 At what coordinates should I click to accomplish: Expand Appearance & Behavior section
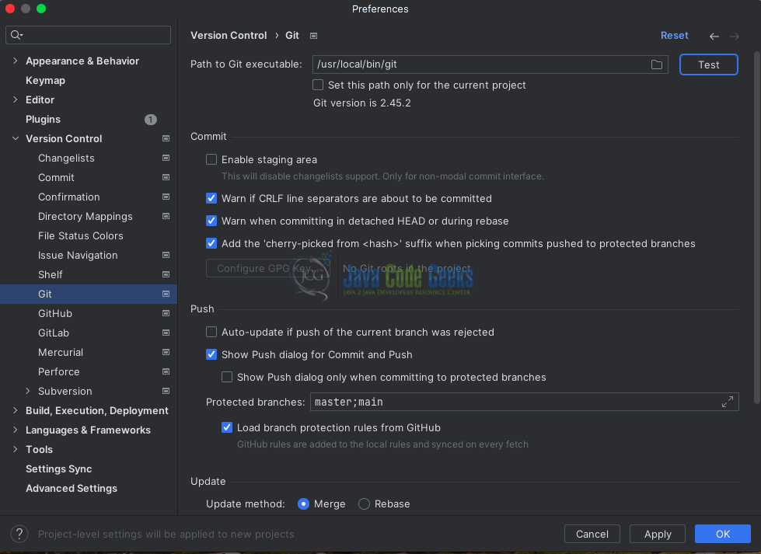click(15, 61)
